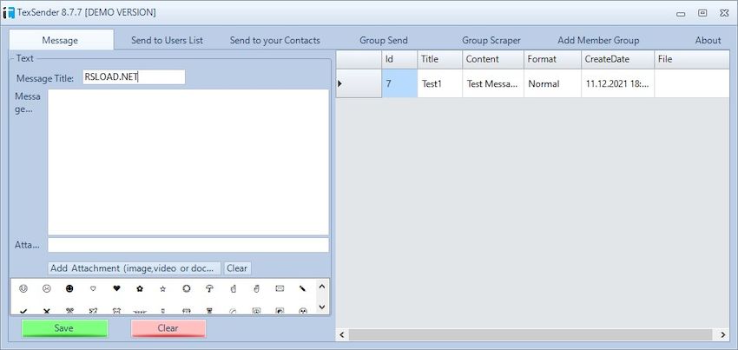Image resolution: width=738 pixels, height=350 pixels.
Task: Insert the raised hand emoji
Action: pos(256,288)
